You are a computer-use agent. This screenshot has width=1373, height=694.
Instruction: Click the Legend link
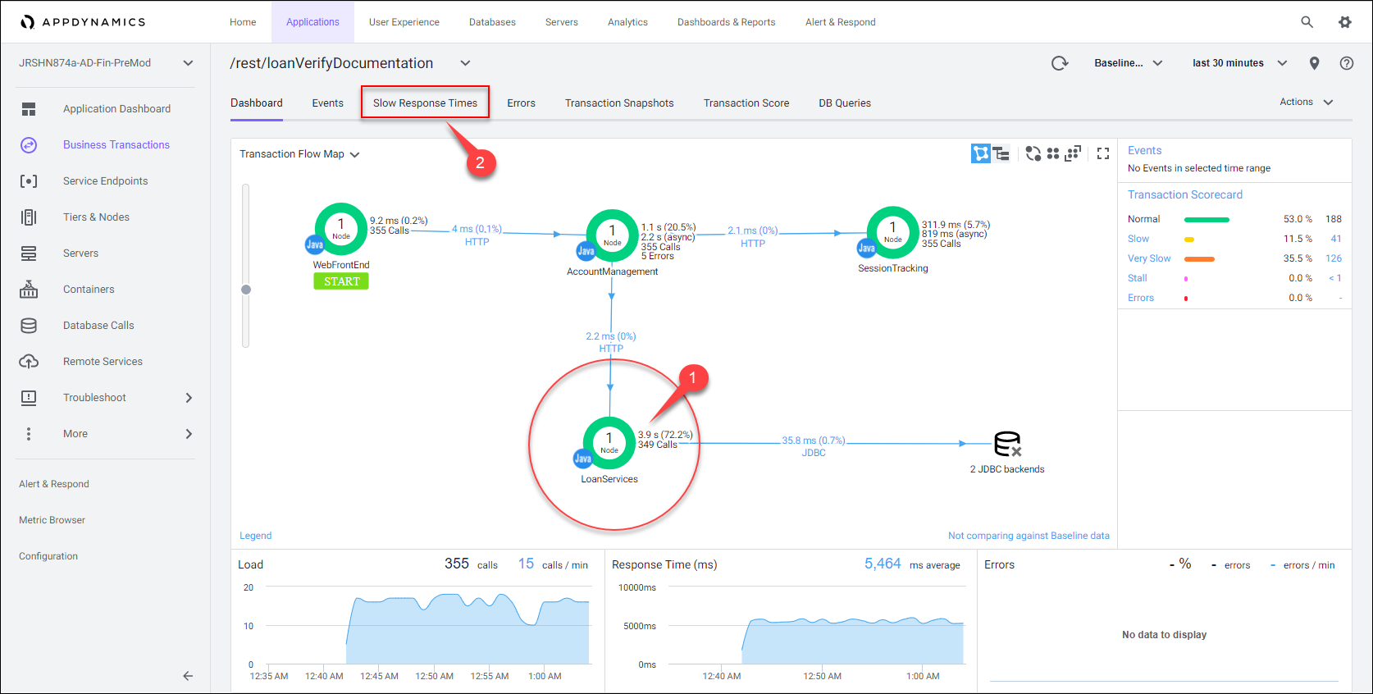point(255,536)
